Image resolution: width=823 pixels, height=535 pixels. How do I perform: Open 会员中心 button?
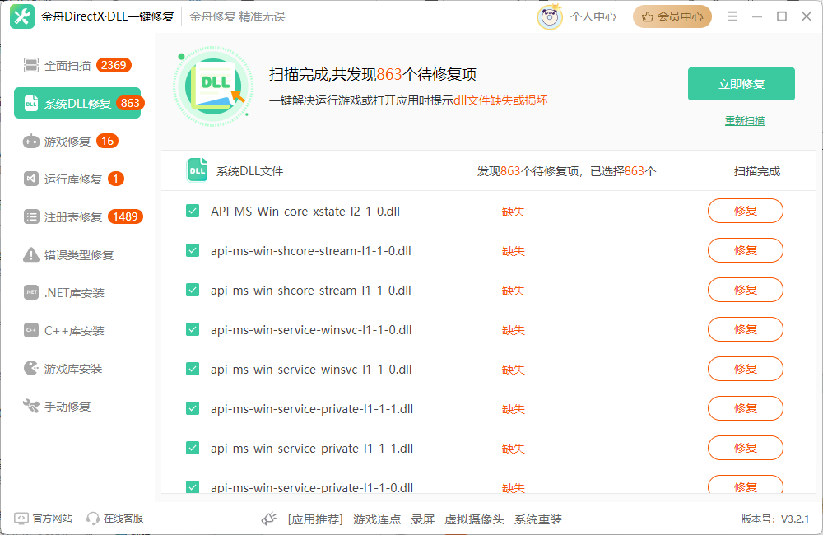pyautogui.click(x=672, y=16)
